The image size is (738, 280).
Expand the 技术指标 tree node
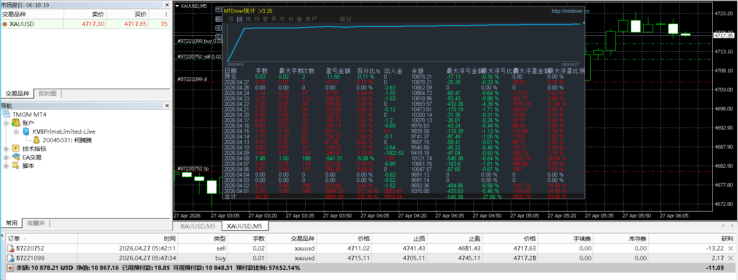[x=6, y=149]
